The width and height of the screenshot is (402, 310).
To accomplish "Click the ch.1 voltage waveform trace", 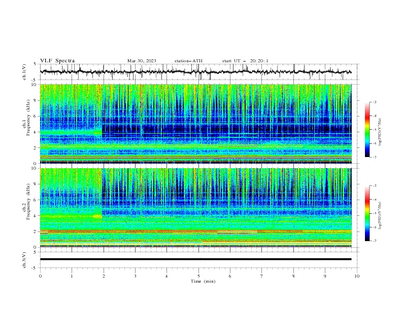I will coord(195,72).
